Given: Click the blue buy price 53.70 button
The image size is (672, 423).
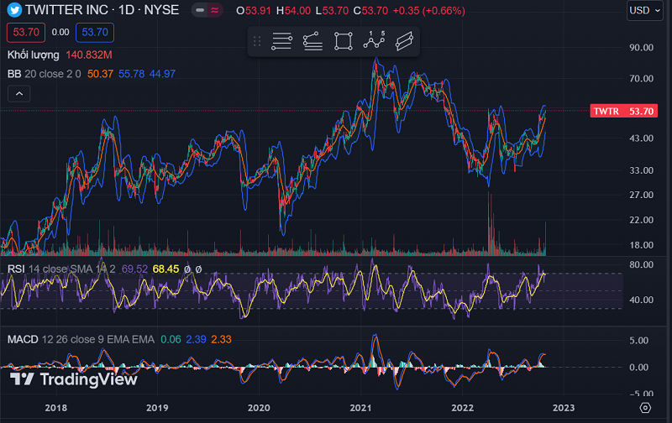Looking at the screenshot, I should point(95,33).
